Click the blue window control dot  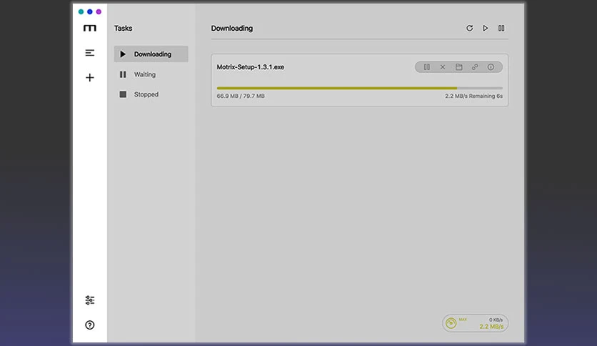[90, 12]
